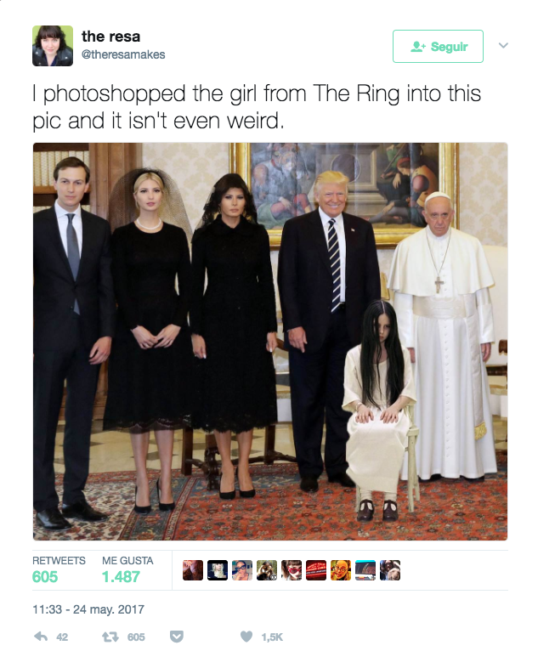The image size is (538, 668).
Task: Open the resa display name link
Action: (x=110, y=37)
